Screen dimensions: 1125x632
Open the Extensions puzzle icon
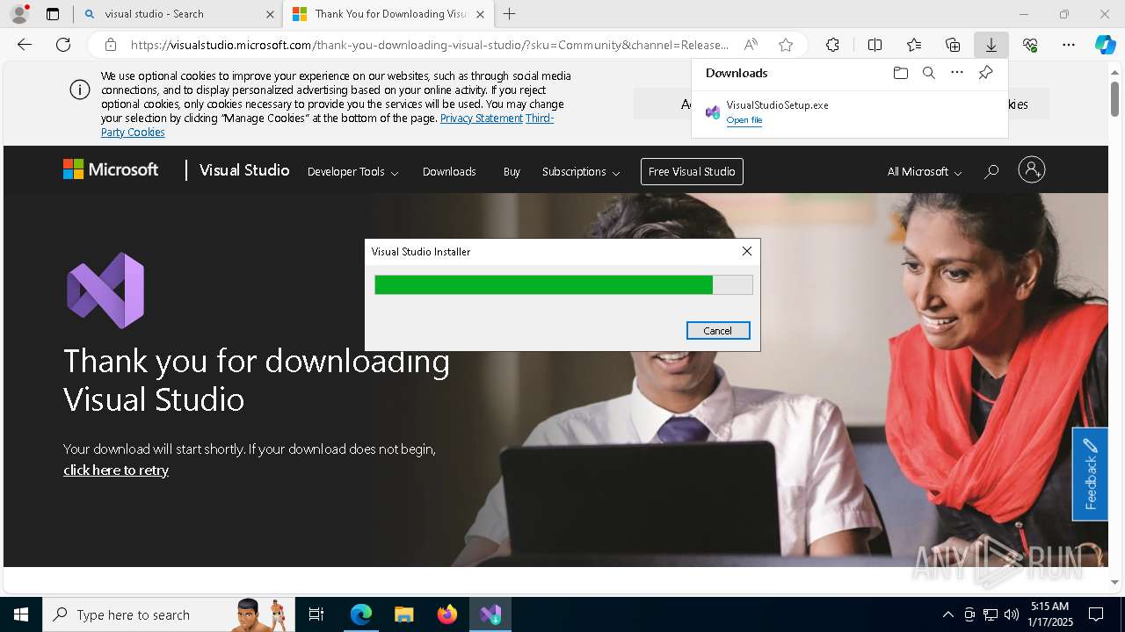tap(832, 45)
